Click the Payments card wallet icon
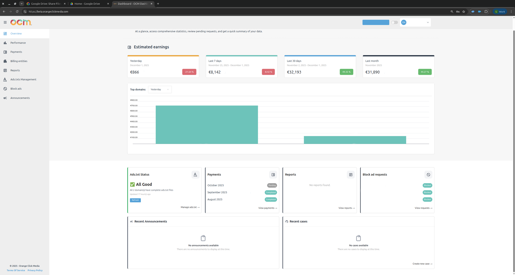The image size is (515, 275). click(x=273, y=175)
